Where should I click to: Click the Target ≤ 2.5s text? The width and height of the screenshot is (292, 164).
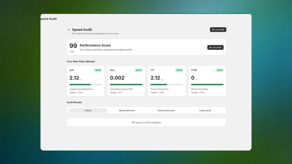[x=76, y=93]
